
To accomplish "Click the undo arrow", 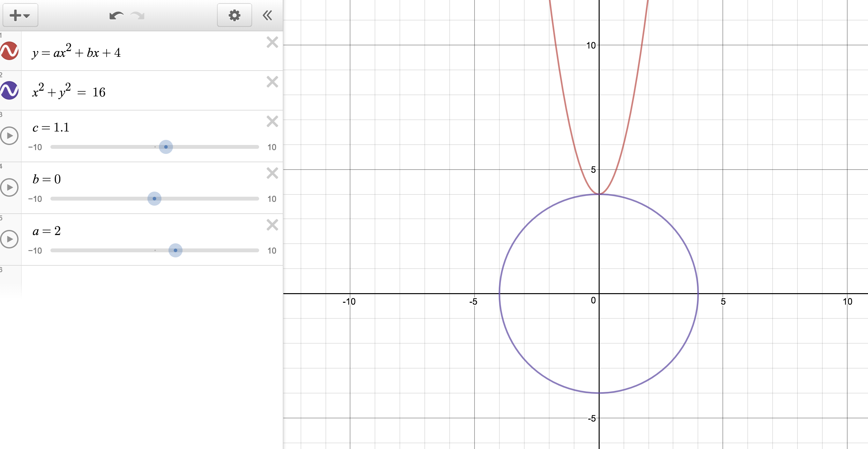I will coord(116,16).
